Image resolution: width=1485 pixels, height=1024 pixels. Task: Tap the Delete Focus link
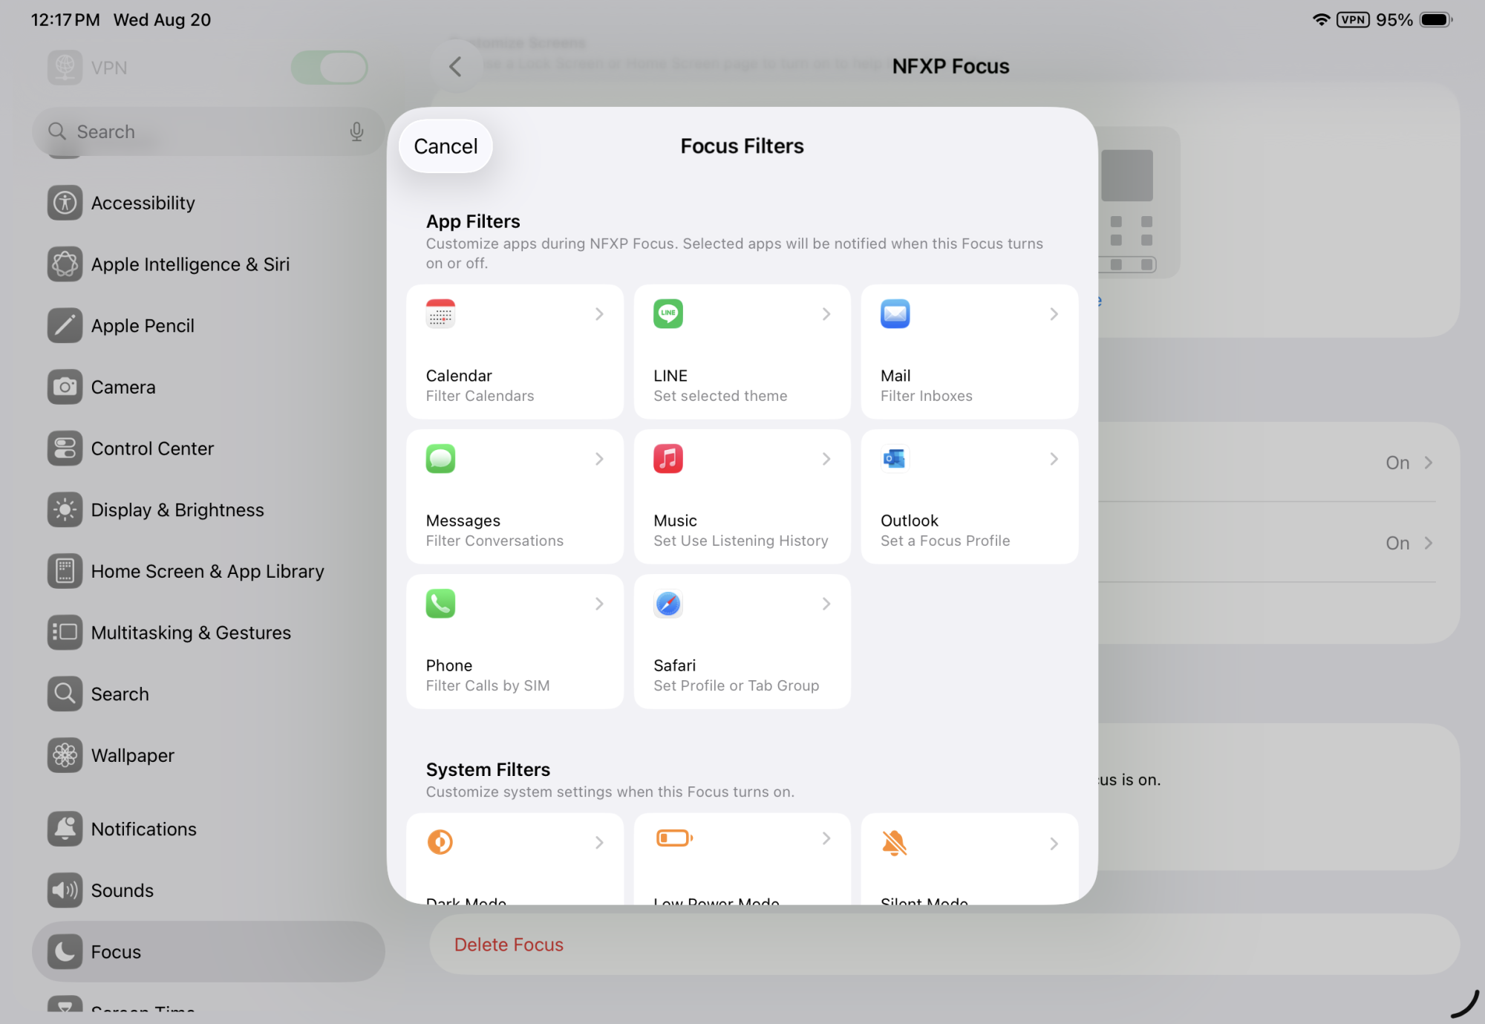click(x=509, y=945)
